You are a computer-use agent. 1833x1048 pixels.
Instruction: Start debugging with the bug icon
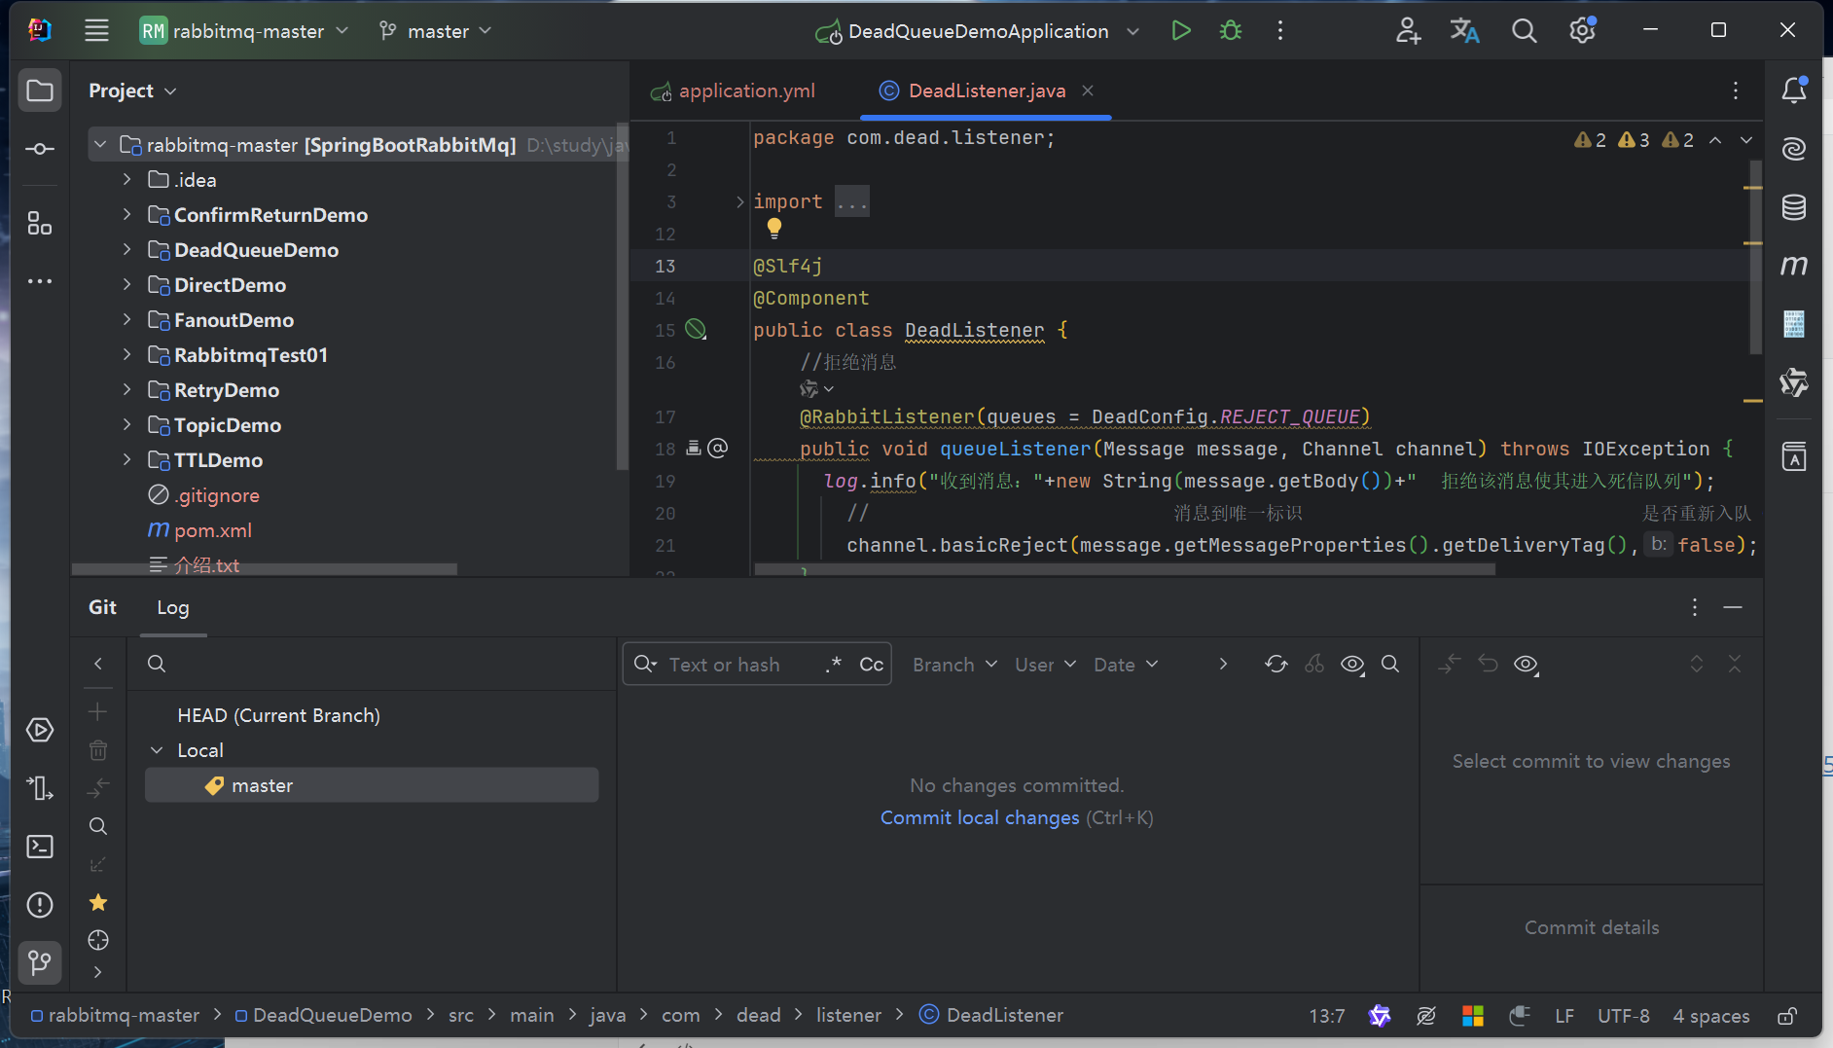tap(1231, 31)
